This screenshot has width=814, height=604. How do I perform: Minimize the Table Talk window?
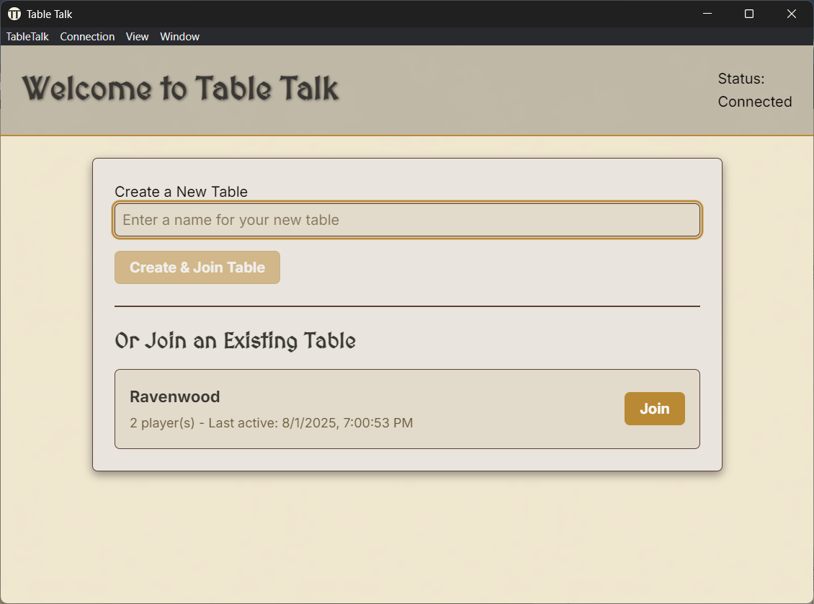tap(707, 14)
